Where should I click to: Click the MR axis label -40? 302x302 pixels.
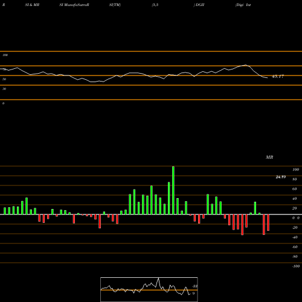tap(295, 237)
